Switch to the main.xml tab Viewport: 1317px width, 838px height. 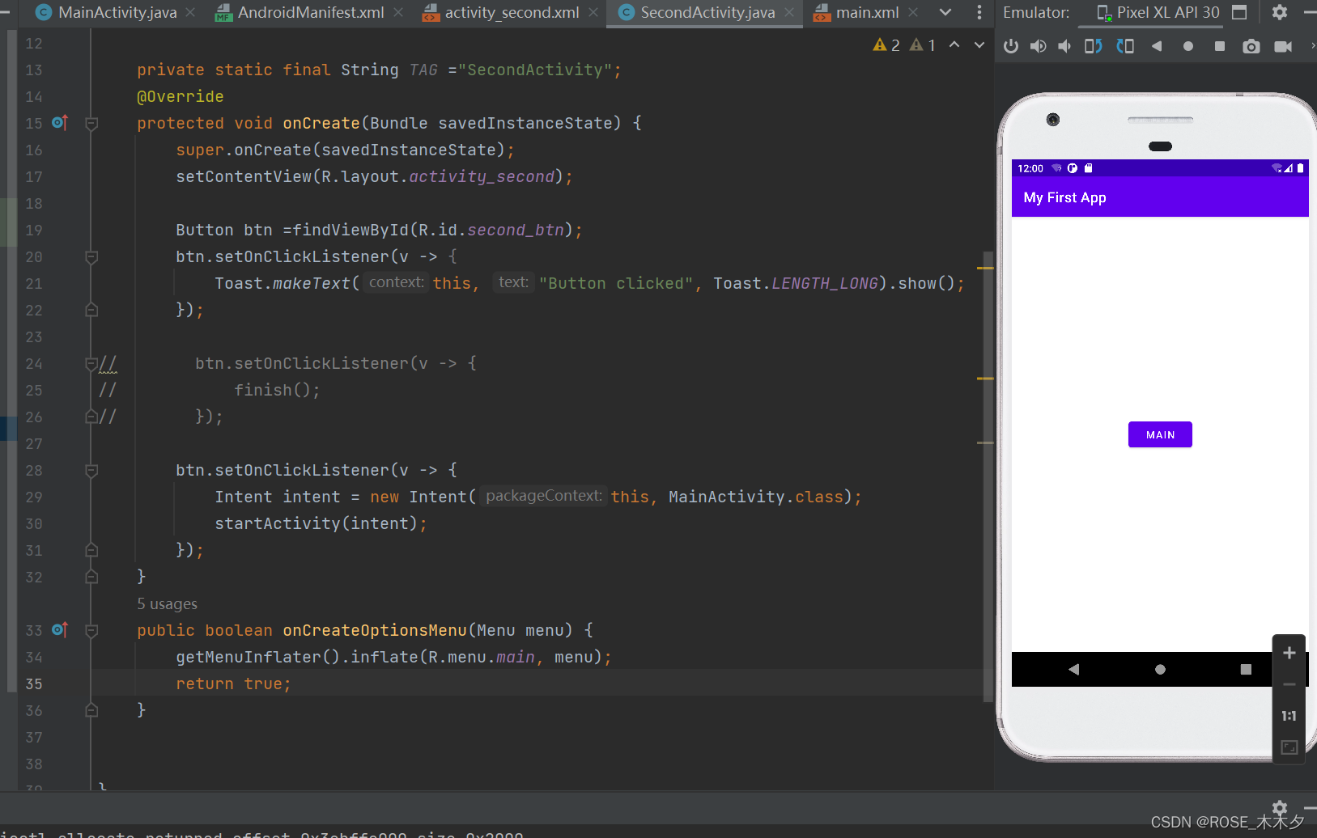867,12
